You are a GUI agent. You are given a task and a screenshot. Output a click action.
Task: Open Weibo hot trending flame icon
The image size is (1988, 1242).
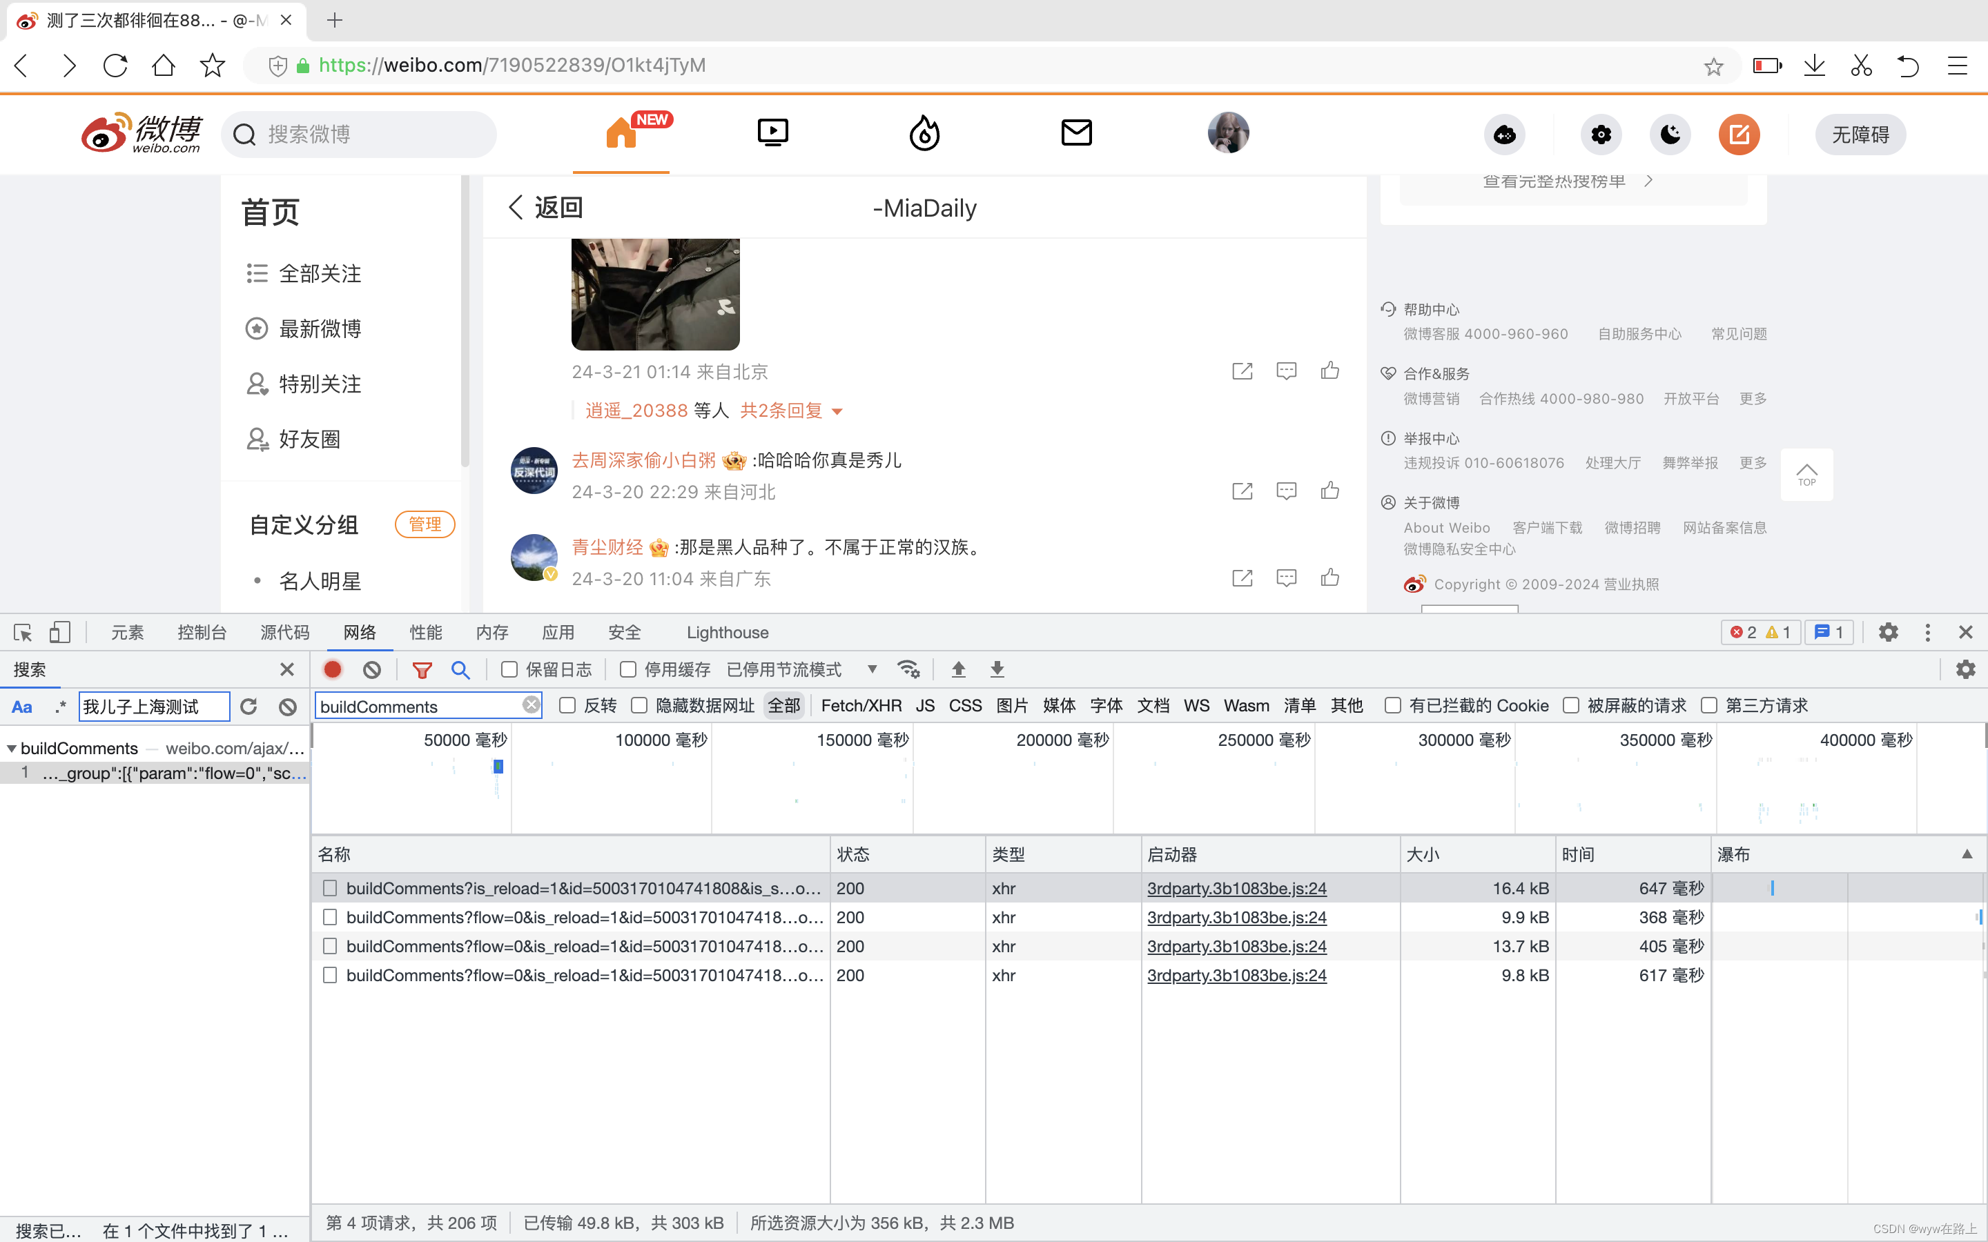(x=924, y=133)
